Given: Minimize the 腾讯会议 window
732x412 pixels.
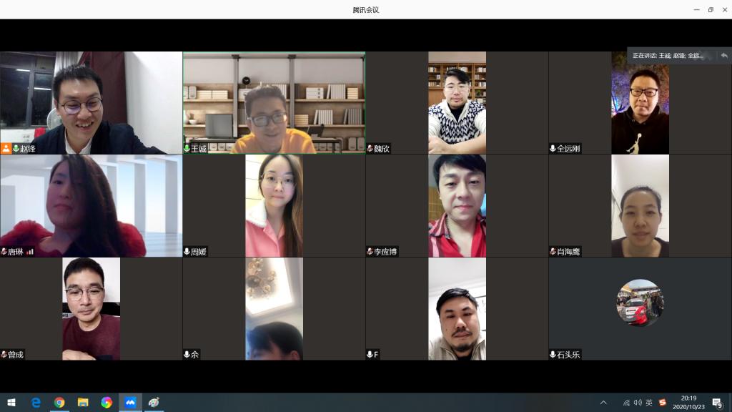Looking at the screenshot, I should coord(696,9).
